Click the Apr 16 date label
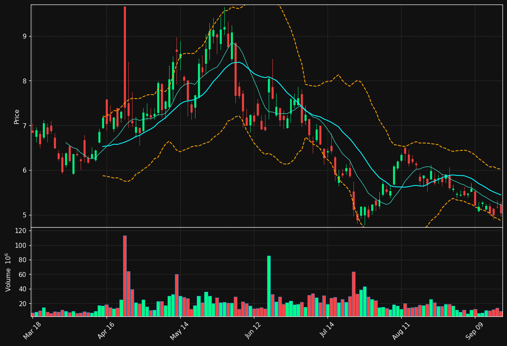The width and height of the screenshot is (507, 346). 106,331
